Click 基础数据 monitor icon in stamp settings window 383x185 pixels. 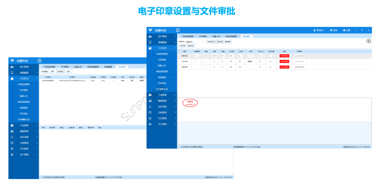pos(150,42)
